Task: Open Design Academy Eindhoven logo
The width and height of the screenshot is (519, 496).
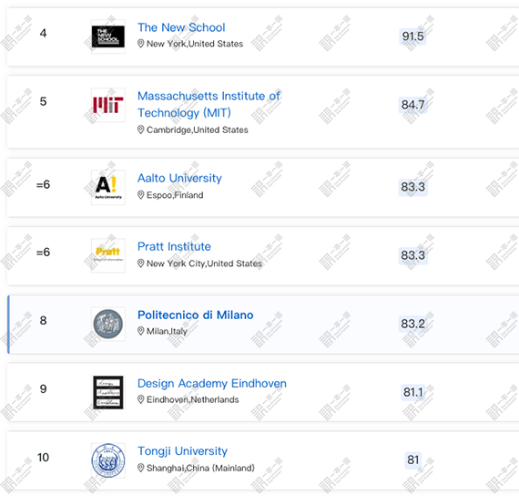Action: click(108, 392)
